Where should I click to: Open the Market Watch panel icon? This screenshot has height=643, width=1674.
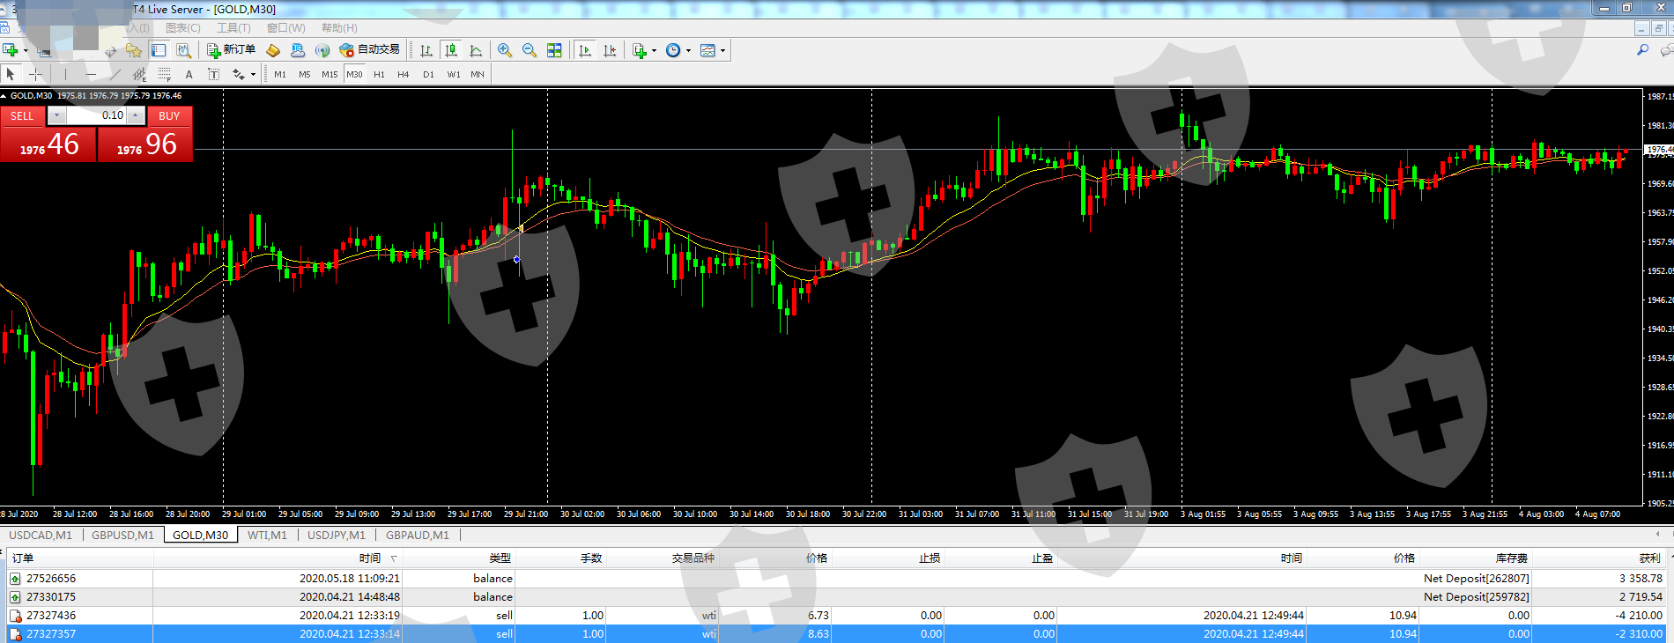click(159, 50)
